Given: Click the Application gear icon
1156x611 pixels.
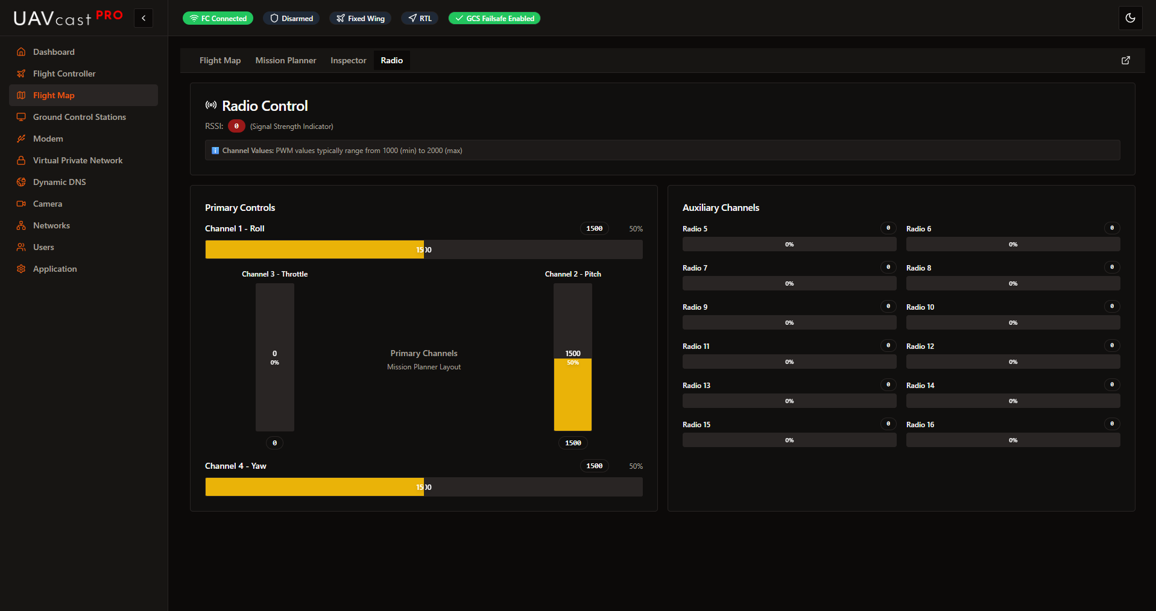Looking at the screenshot, I should (x=21, y=269).
